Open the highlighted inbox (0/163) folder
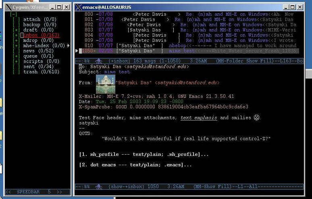Image resolution: width=312 pixels, height=199 pixels. pyautogui.click(x=42, y=35)
